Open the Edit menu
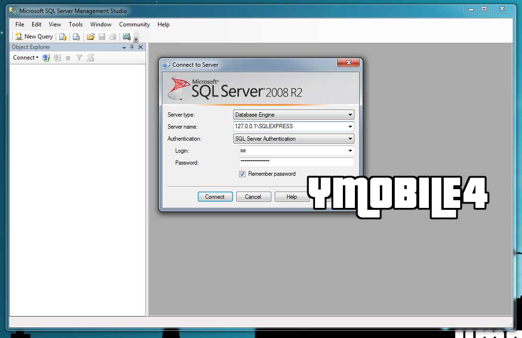The image size is (522, 338). point(36,24)
